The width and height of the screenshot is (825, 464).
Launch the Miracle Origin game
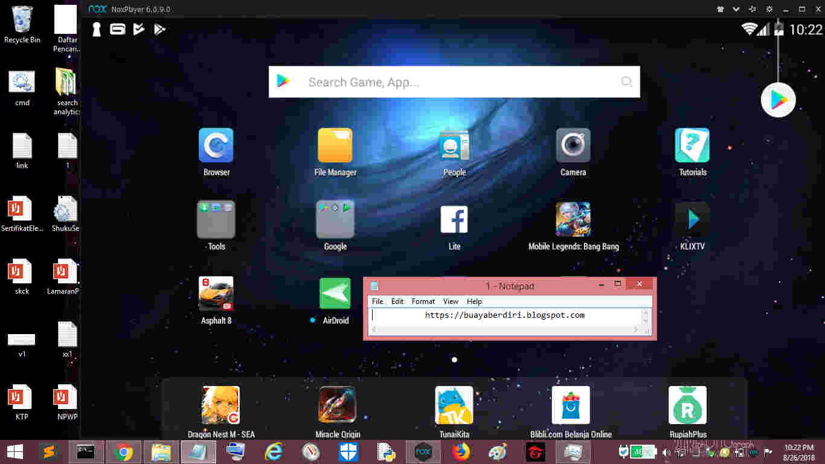point(337,405)
